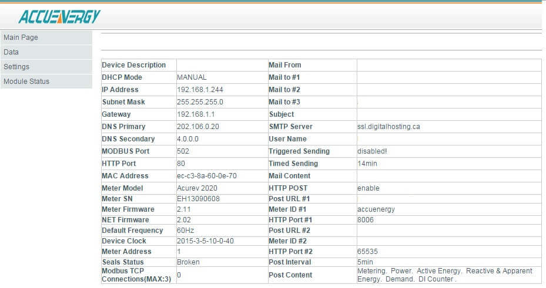The image size is (546, 288).
Task: Select the HTTP Port #2 value 65535
Action: (366, 252)
